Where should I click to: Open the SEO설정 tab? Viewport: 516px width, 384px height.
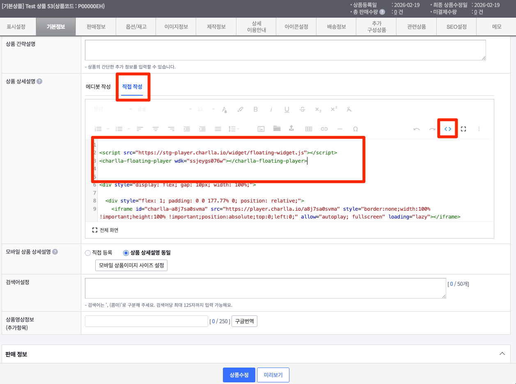pos(456,27)
